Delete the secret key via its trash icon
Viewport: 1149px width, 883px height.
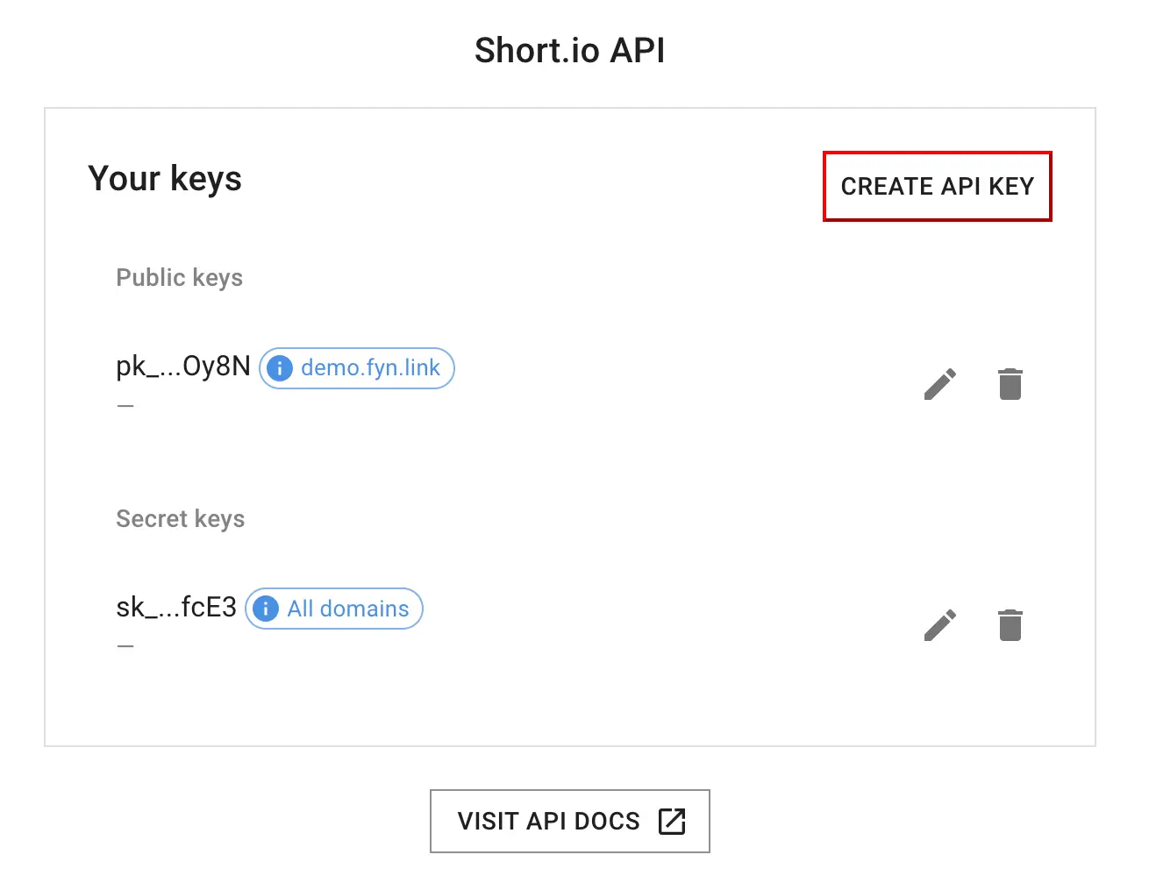pos(1010,624)
